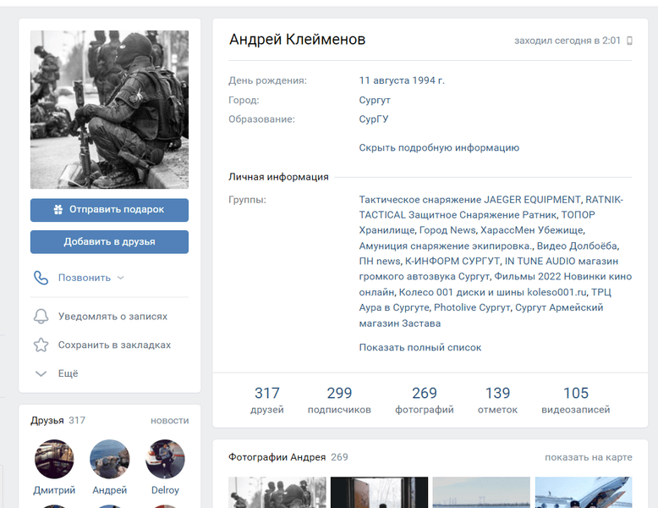The width and height of the screenshot is (658, 508).
Task: Open Дмитрий's friend avatar
Action: [54, 460]
